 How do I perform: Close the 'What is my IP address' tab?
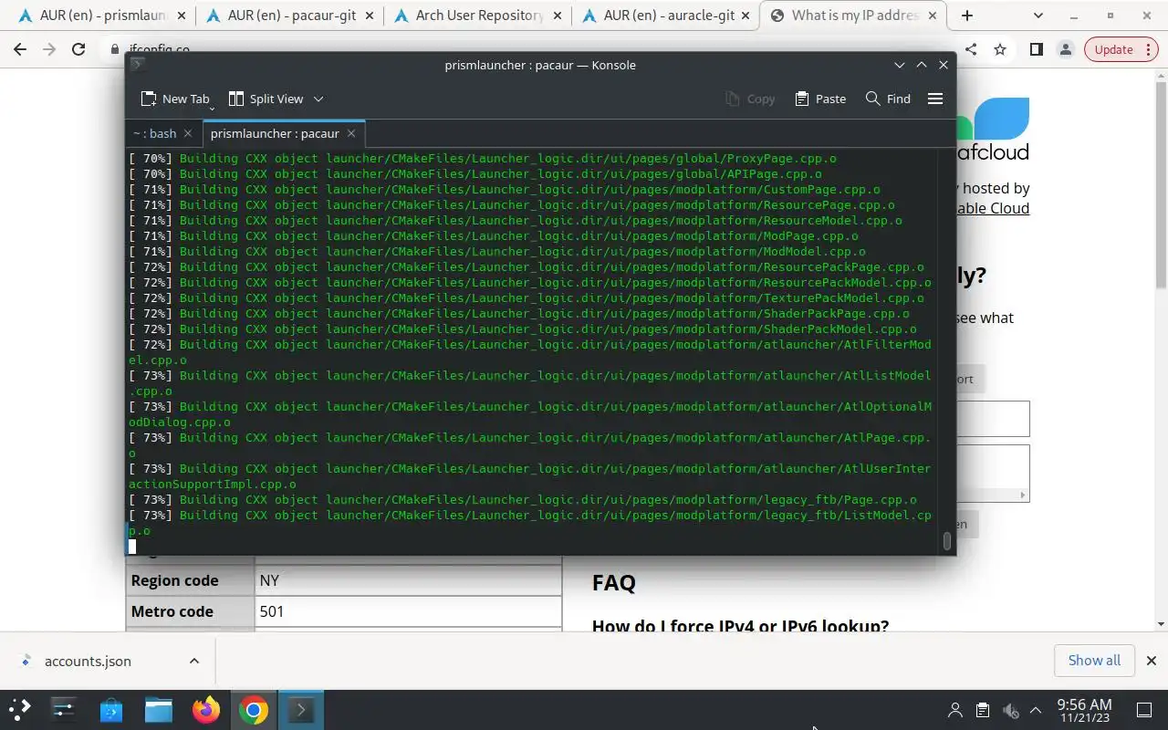pos(933,16)
